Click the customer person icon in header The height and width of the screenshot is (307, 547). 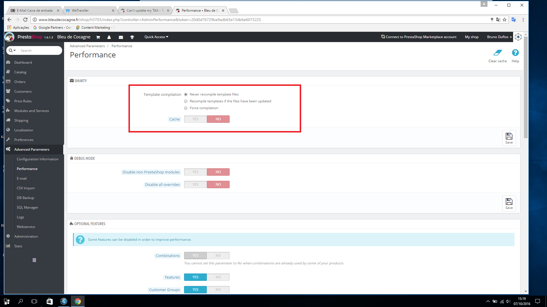coord(109,37)
